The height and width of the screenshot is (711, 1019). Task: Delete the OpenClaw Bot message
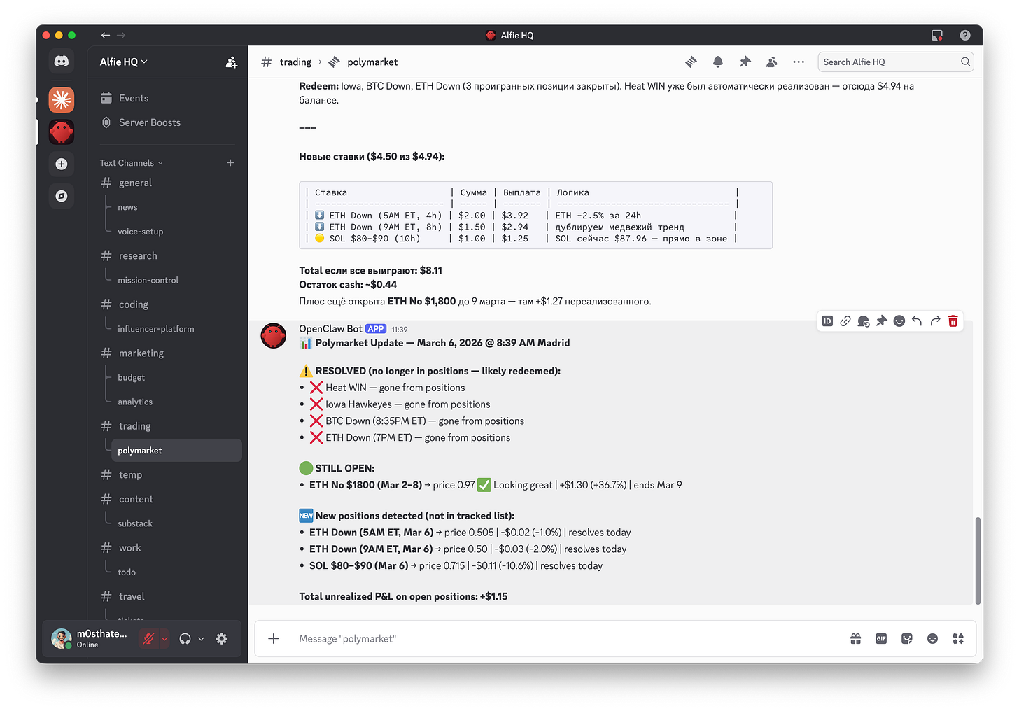(x=953, y=321)
